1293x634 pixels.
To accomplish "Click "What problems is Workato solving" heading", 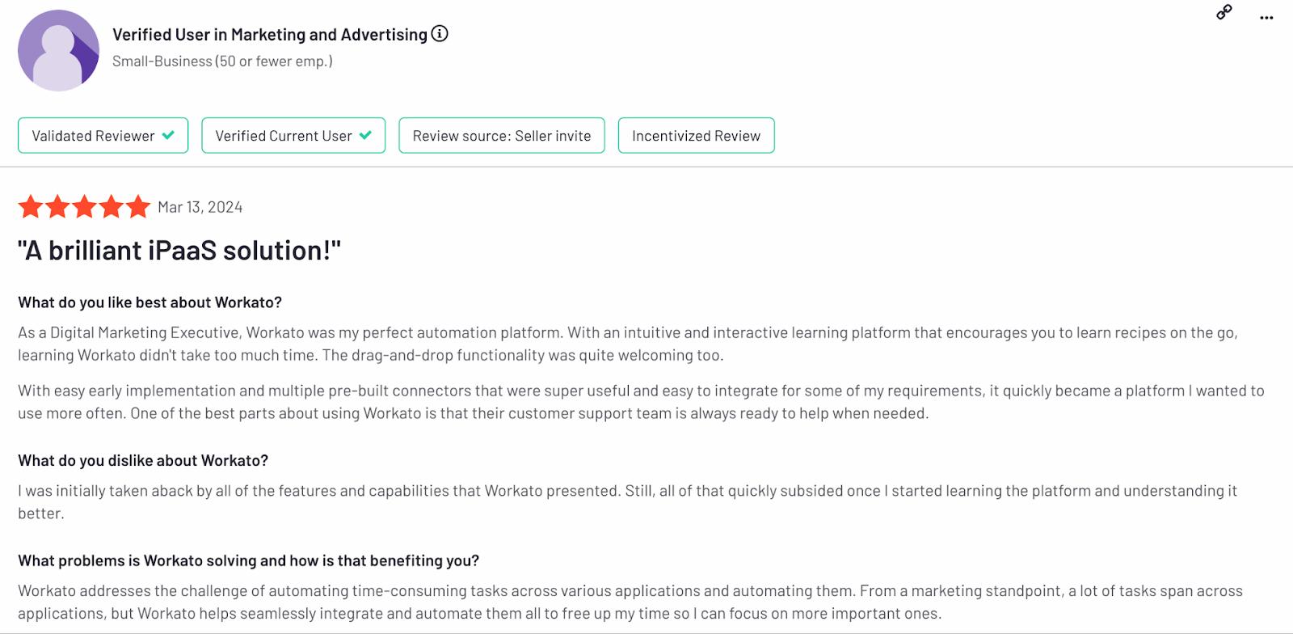I will 248,560.
